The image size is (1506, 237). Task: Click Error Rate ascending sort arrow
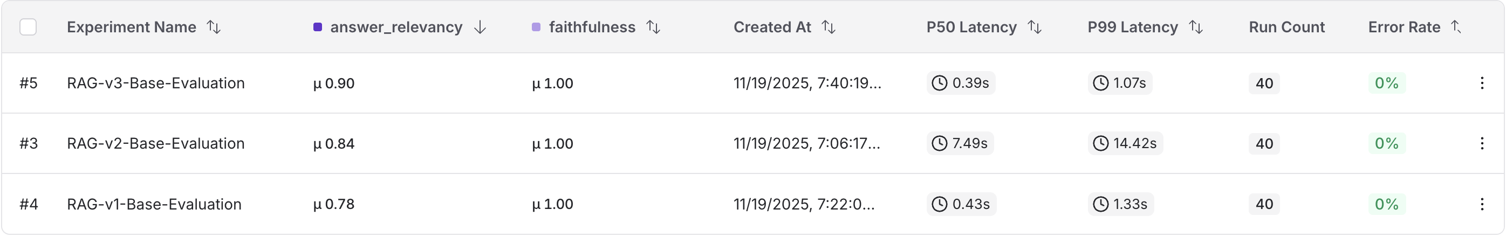[x=1456, y=27]
